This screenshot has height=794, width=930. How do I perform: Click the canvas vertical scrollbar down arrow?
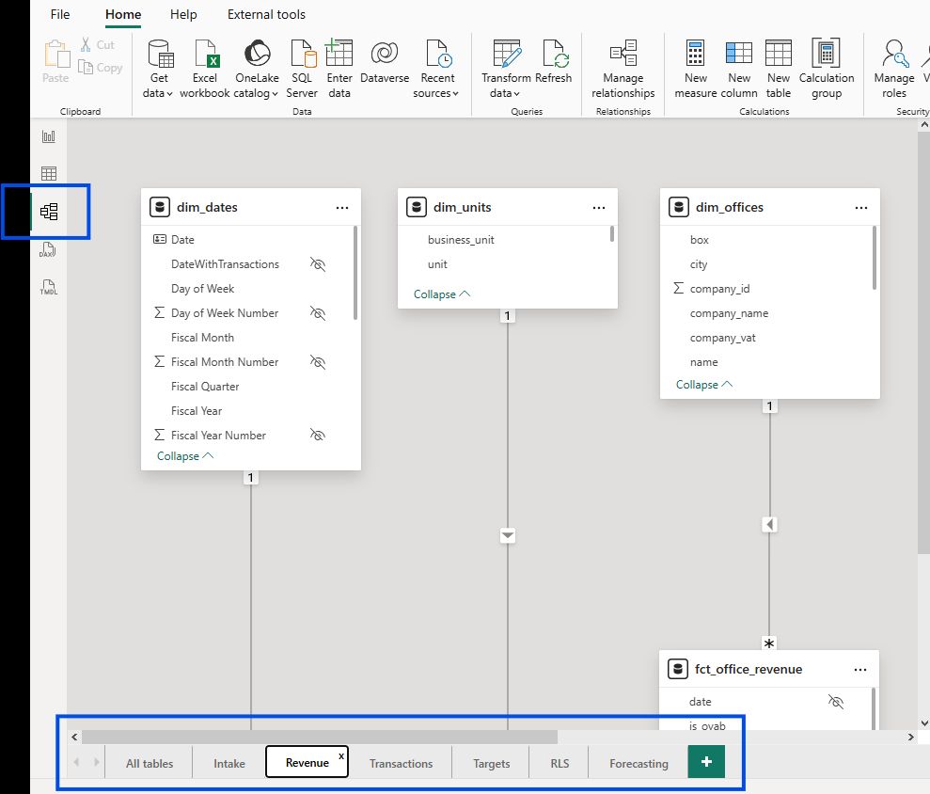pyautogui.click(x=924, y=723)
